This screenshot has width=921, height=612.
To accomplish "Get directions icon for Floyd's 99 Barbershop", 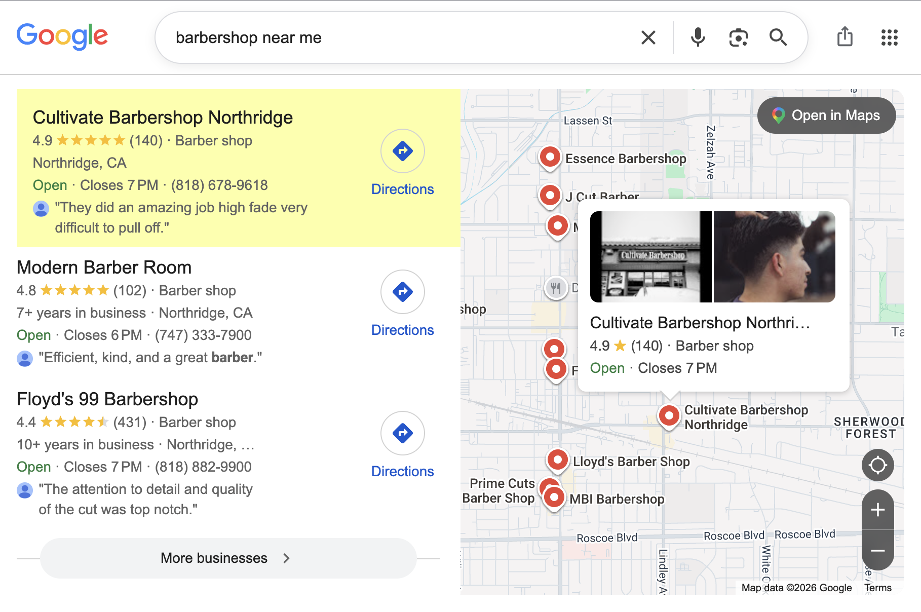I will 403,433.
